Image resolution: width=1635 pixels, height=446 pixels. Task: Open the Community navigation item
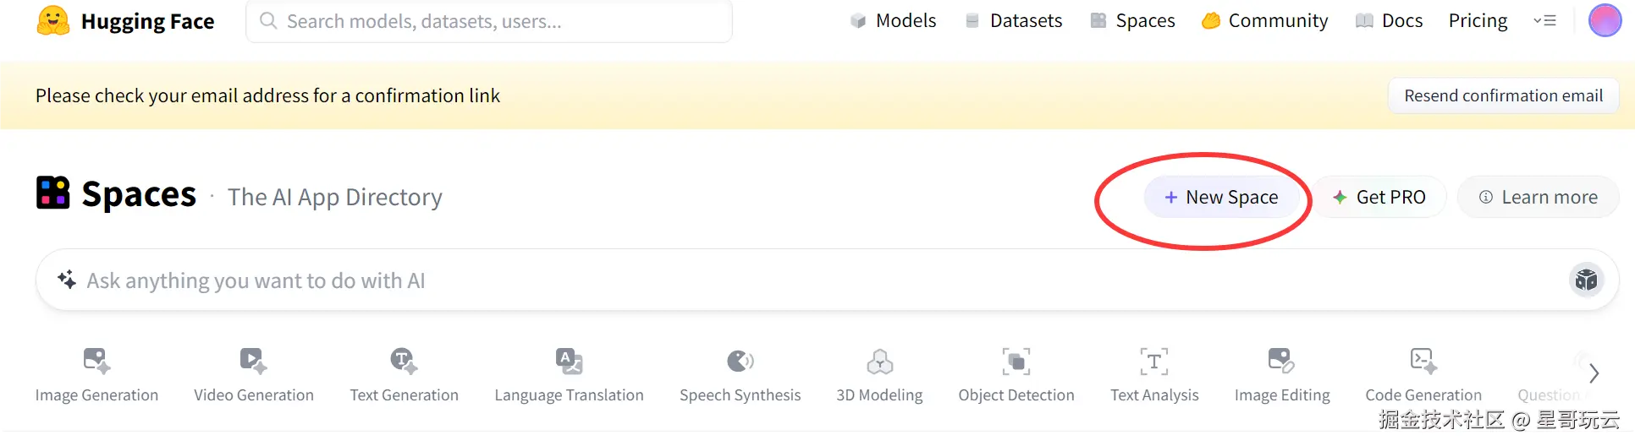(1265, 21)
